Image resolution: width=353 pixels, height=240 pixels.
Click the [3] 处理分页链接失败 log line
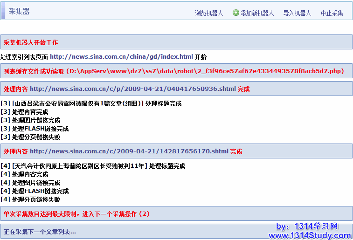[30, 137]
